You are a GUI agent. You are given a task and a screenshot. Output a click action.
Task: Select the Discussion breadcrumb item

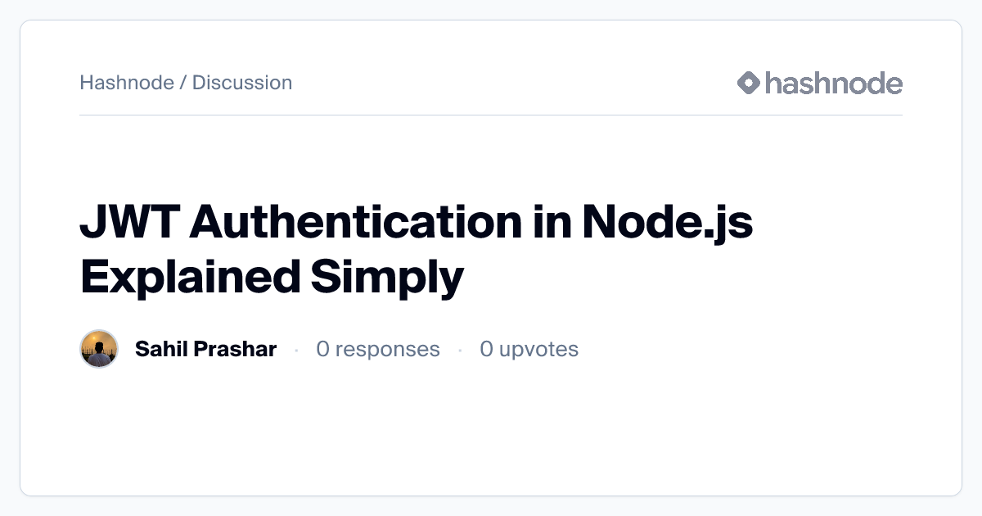tap(242, 83)
